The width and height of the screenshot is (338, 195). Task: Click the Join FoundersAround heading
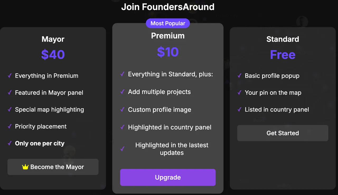[x=168, y=7]
